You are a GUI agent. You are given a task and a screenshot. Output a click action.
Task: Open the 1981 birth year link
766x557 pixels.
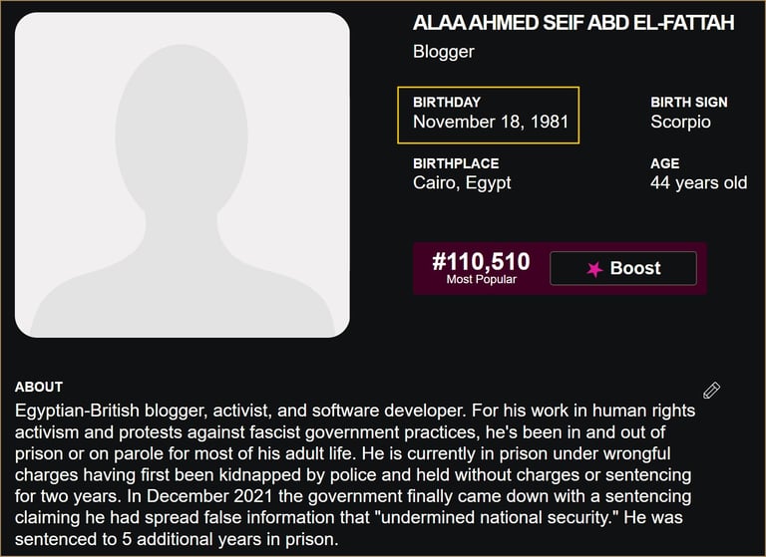click(x=550, y=123)
